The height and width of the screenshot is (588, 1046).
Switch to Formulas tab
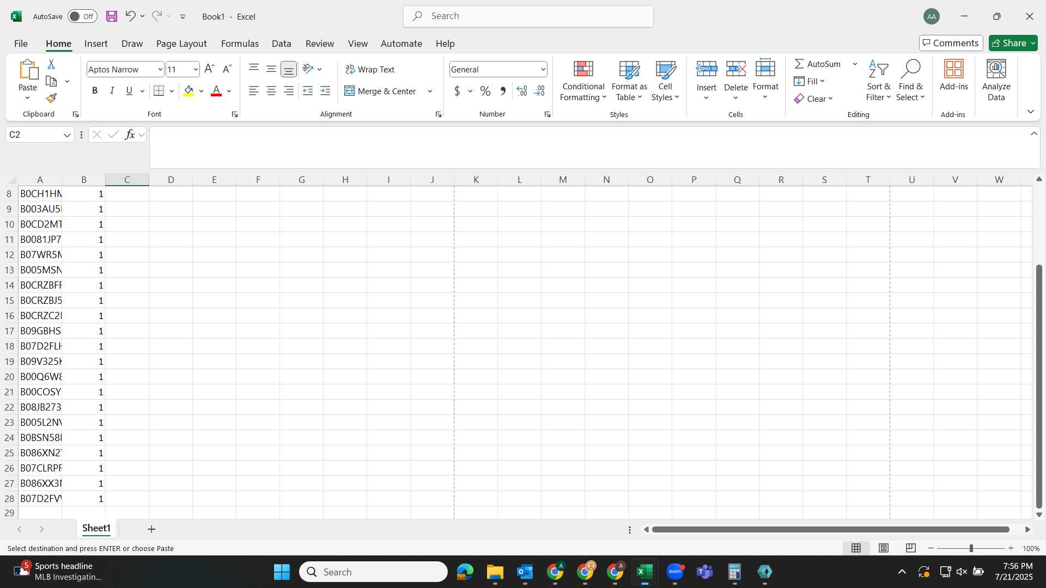pos(240,44)
